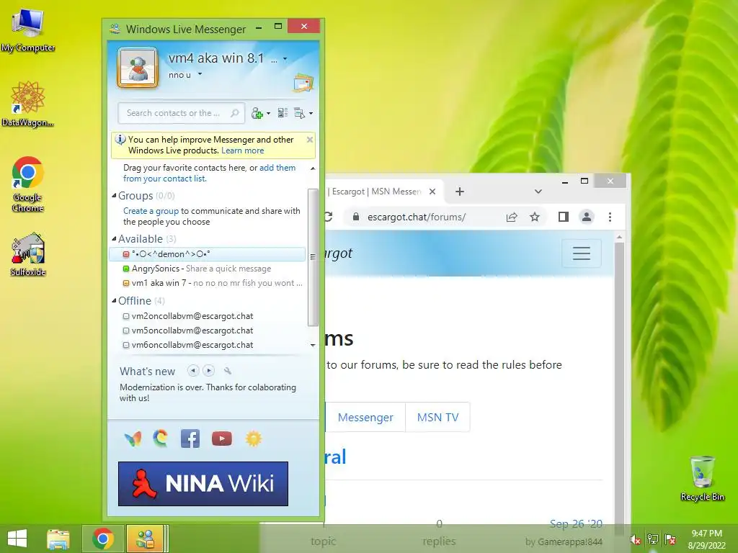Collapse the Groups category
The height and width of the screenshot is (553, 738).
click(x=114, y=196)
